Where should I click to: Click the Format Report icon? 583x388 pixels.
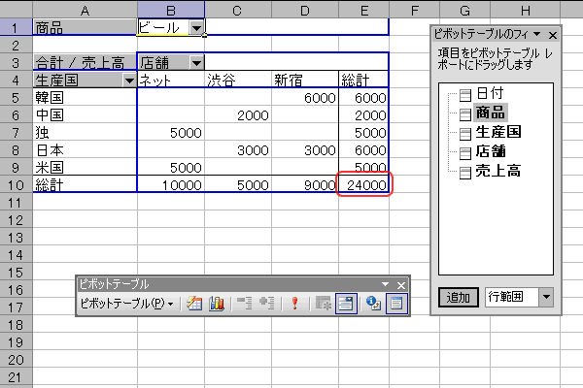[194, 304]
